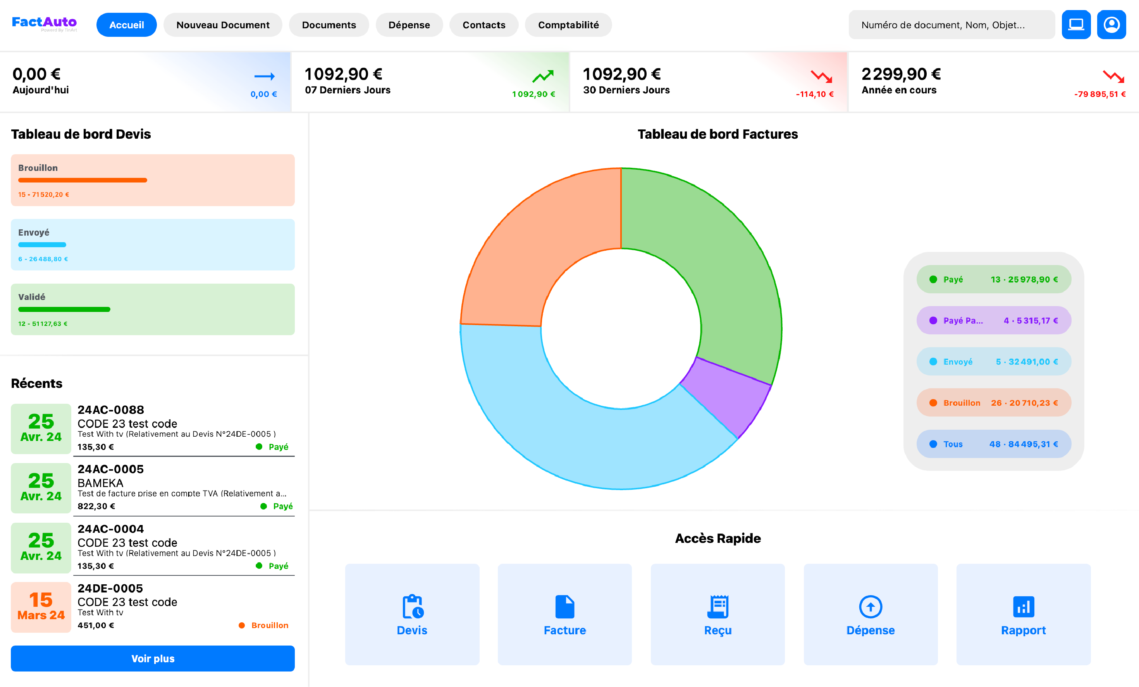Open recent document 24AC-0004
1139x687 pixels.
(x=153, y=549)
